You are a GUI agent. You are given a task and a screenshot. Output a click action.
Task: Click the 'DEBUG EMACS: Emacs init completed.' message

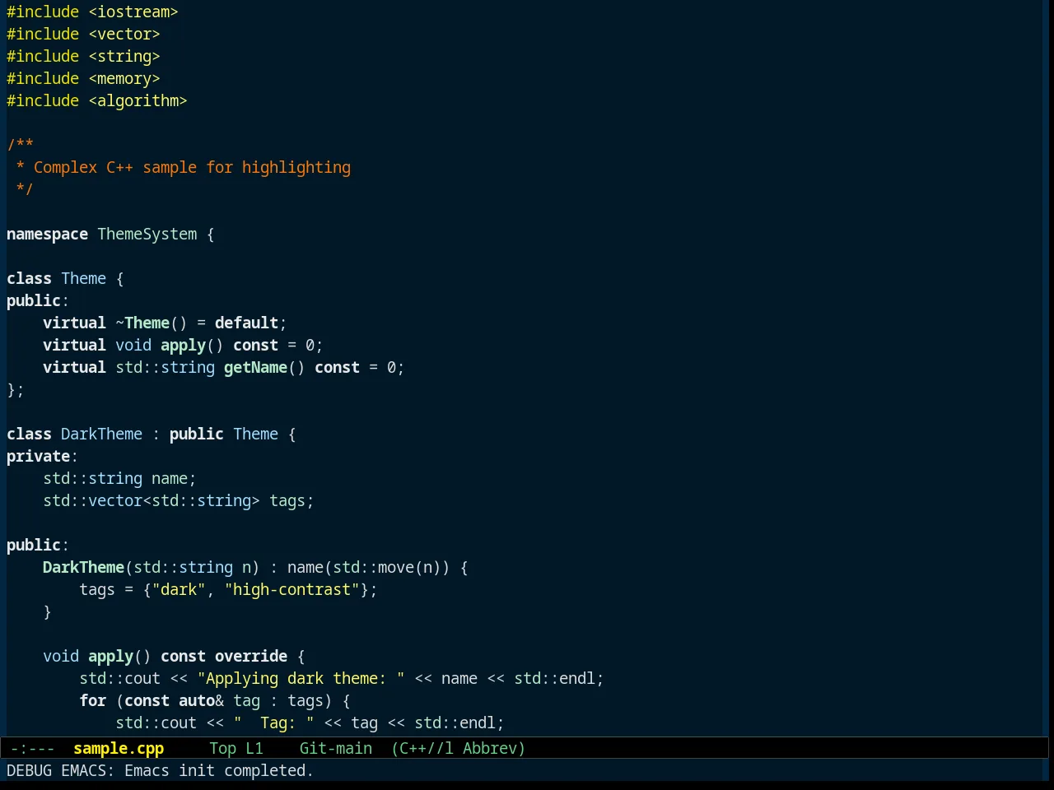161,770
